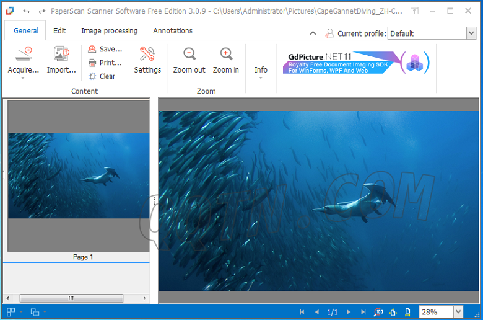
Task: Click the Acquire scanner icon
Action: (x=23, y=55)
